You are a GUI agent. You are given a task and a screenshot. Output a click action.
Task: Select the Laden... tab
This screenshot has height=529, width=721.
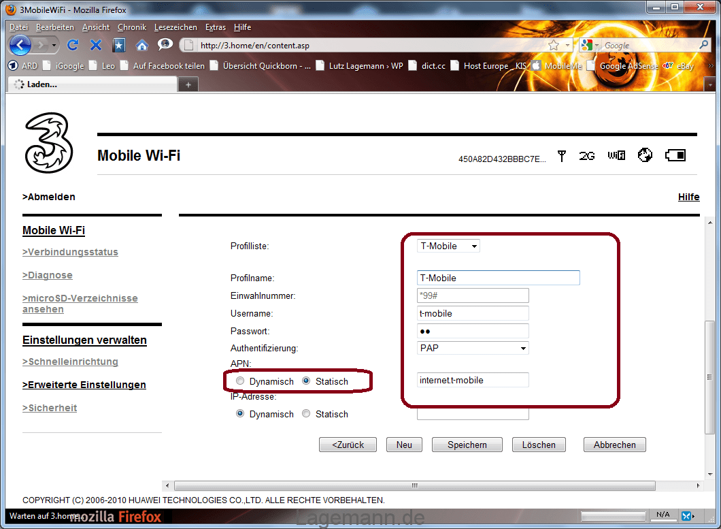point(93,84)
